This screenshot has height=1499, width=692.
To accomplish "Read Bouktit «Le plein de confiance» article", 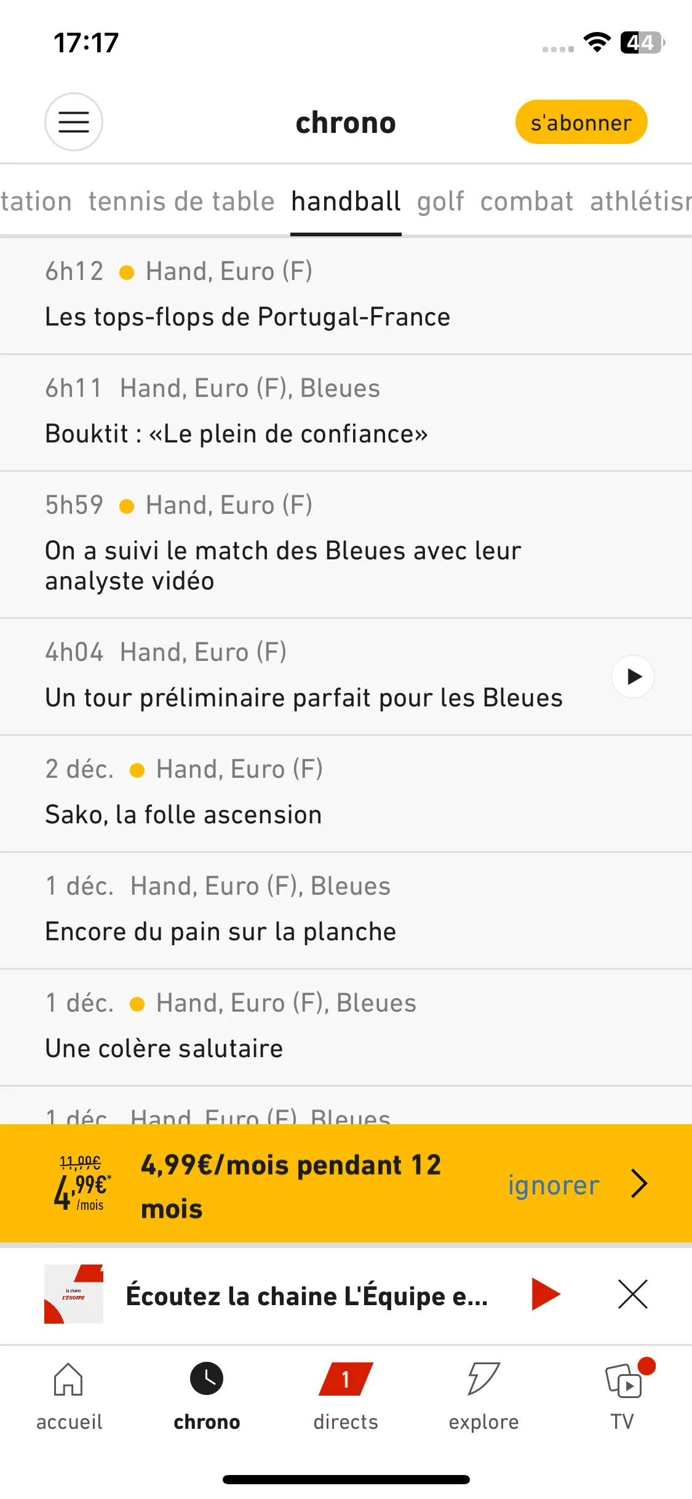I will pyautogui.click(x=346, y=413).
